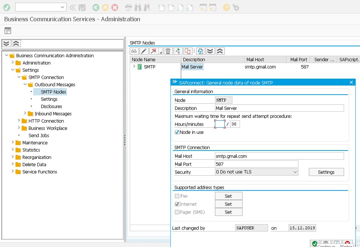Select SMTP Nodes in the tree
Screen dimensions: 360x247
[53, 92]
